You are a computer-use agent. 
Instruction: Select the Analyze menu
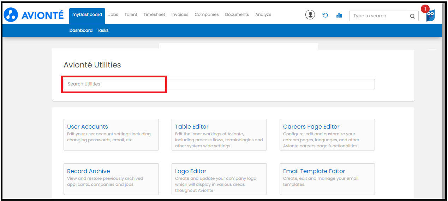(x=263, y=14)
